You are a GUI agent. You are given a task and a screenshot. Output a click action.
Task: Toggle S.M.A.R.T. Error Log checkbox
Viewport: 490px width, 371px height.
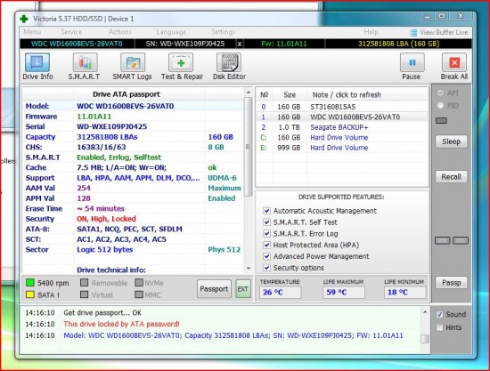(x=266, y=233)
